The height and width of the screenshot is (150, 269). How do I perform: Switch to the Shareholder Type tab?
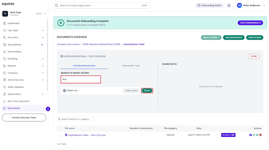click(x=131, y=66)
